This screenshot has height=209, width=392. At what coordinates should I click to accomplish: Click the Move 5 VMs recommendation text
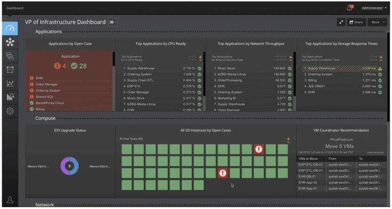[x=339, y=147]
